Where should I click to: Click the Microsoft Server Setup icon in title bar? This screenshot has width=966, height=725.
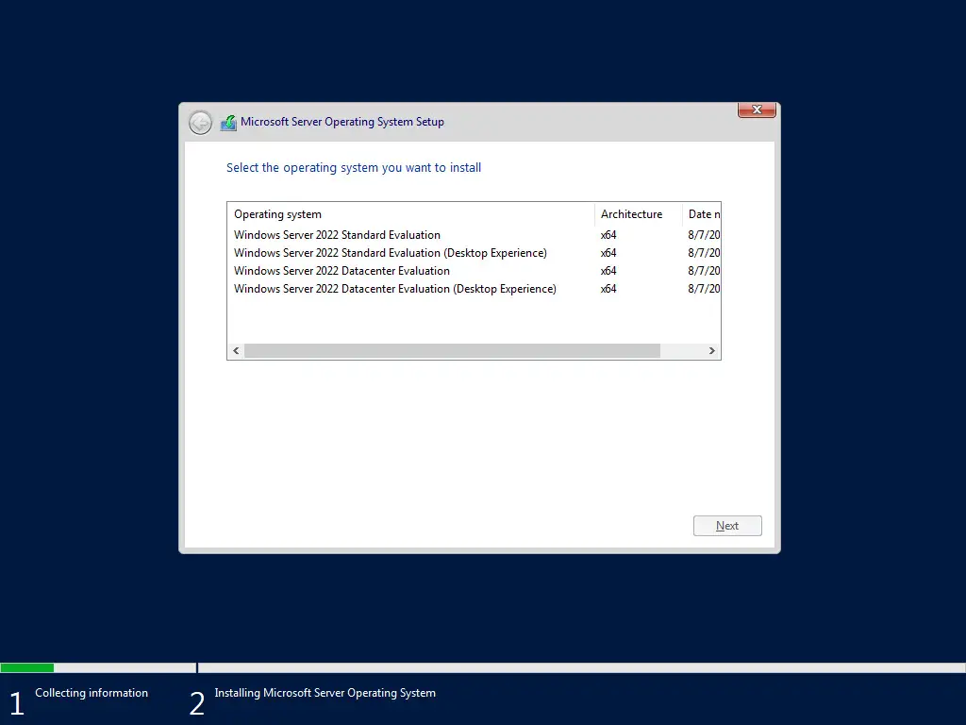227,122
